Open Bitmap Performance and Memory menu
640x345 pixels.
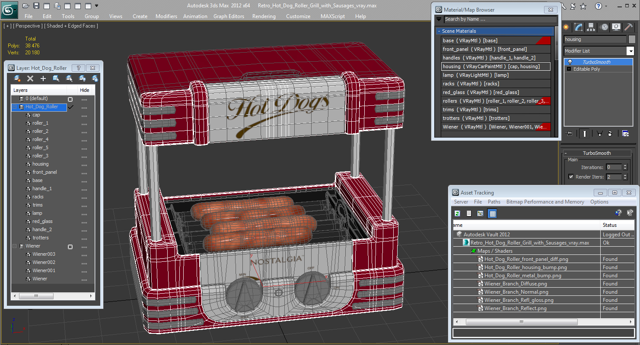pyautogui.click(x=545, y=202)
